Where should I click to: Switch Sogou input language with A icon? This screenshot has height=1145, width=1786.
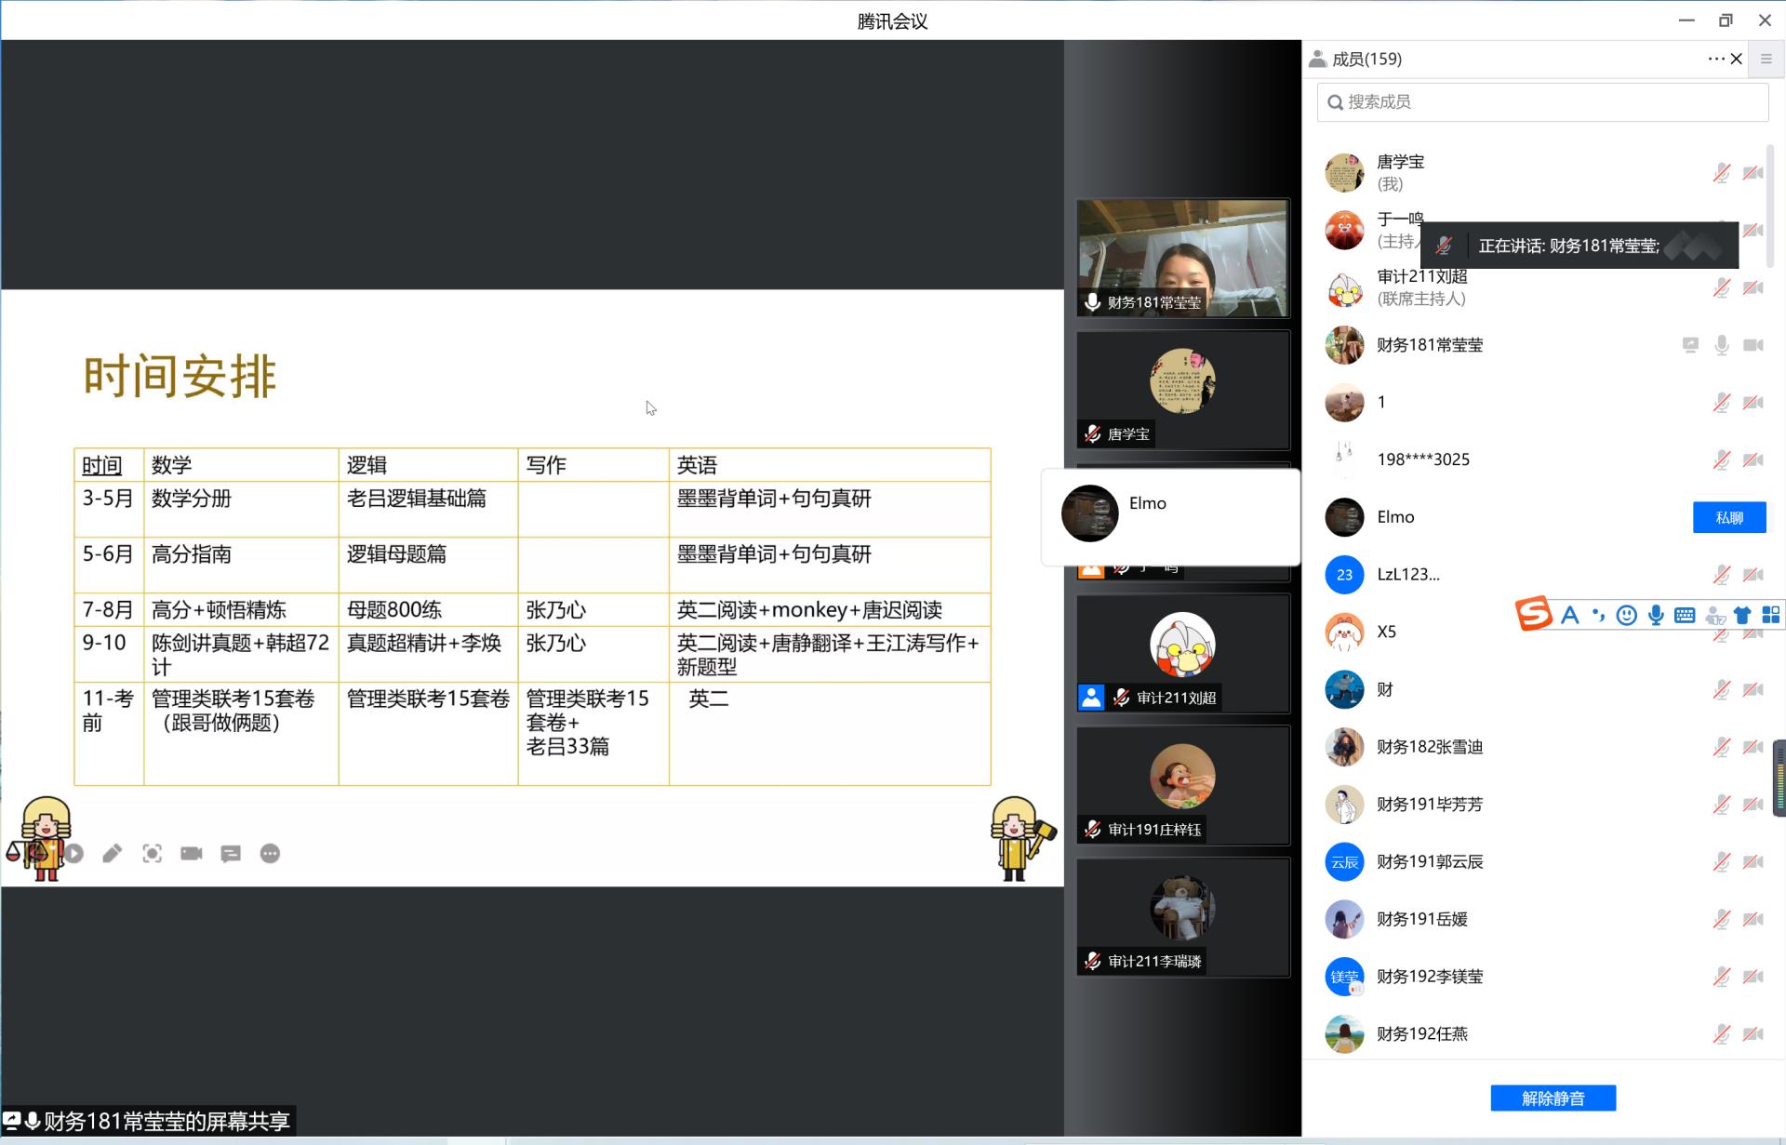coord(1570,615)
